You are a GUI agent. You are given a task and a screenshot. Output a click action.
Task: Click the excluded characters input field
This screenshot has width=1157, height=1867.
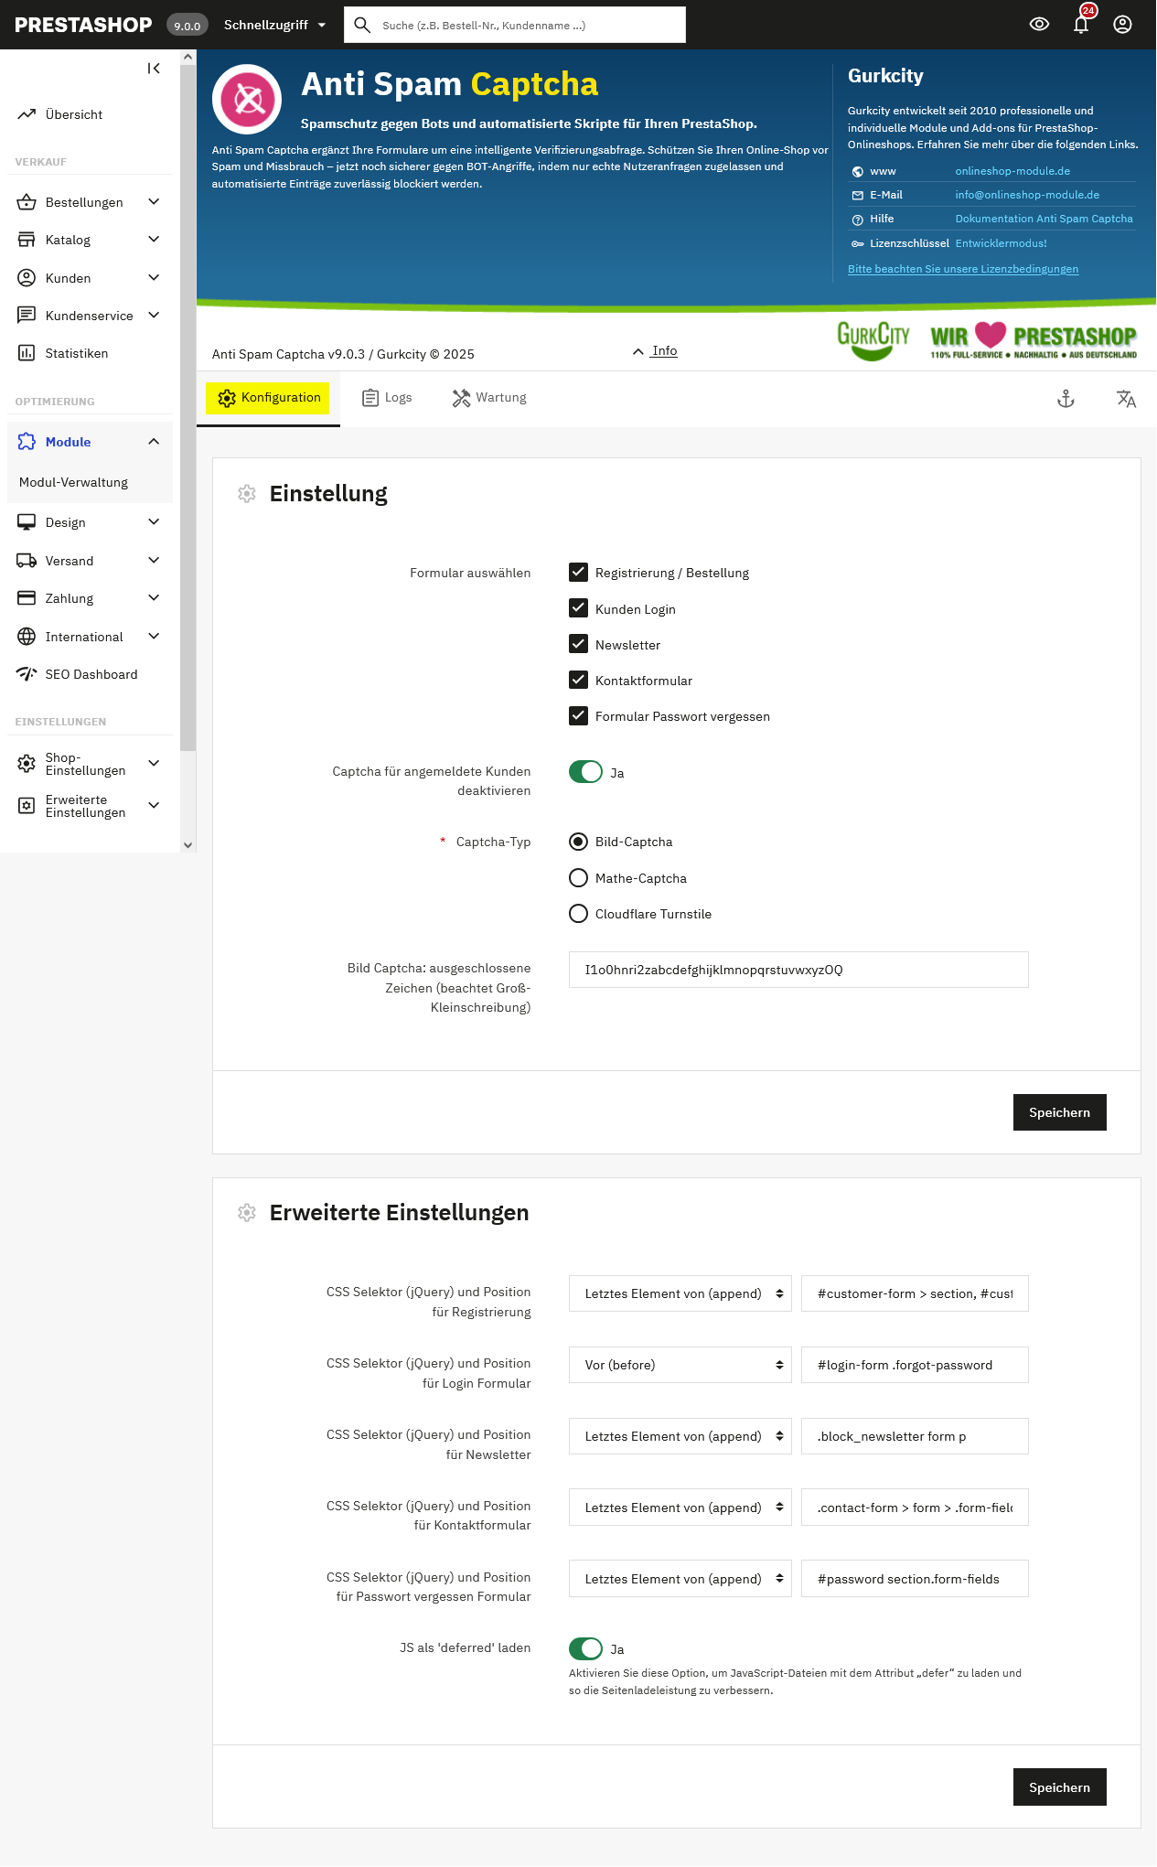click(x=798, y=970)
